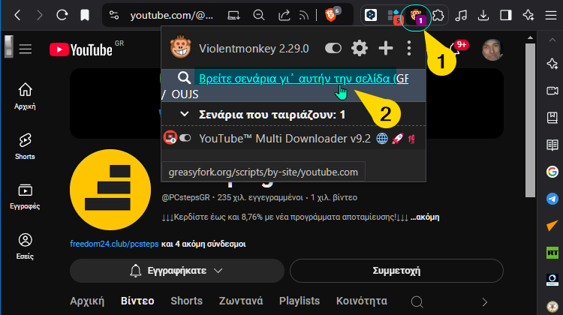The width and height of the screenshot is (563, 315).
Task: Go forward in browser history
Action: pos(40,16)
